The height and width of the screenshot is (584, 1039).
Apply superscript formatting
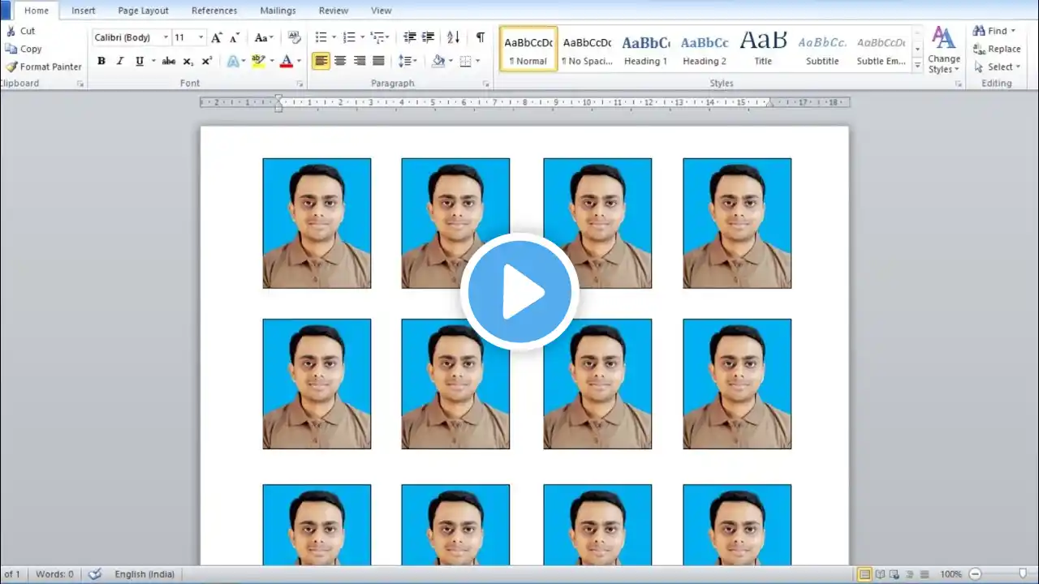tap(206, 61)
